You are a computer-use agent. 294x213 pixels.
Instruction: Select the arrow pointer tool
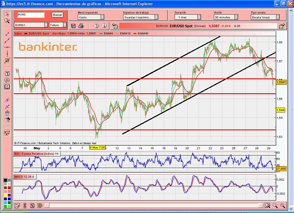pyautogui.click(x=7, y=14)
